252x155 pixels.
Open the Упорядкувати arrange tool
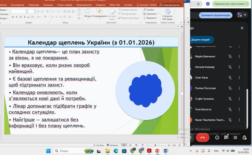click(x=99, y=14)
